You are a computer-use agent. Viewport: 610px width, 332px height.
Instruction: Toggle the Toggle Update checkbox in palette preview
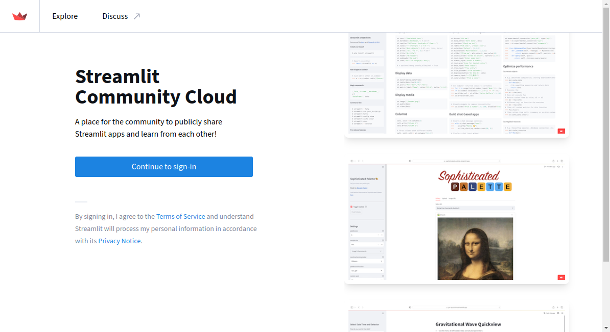pos(351,207)
